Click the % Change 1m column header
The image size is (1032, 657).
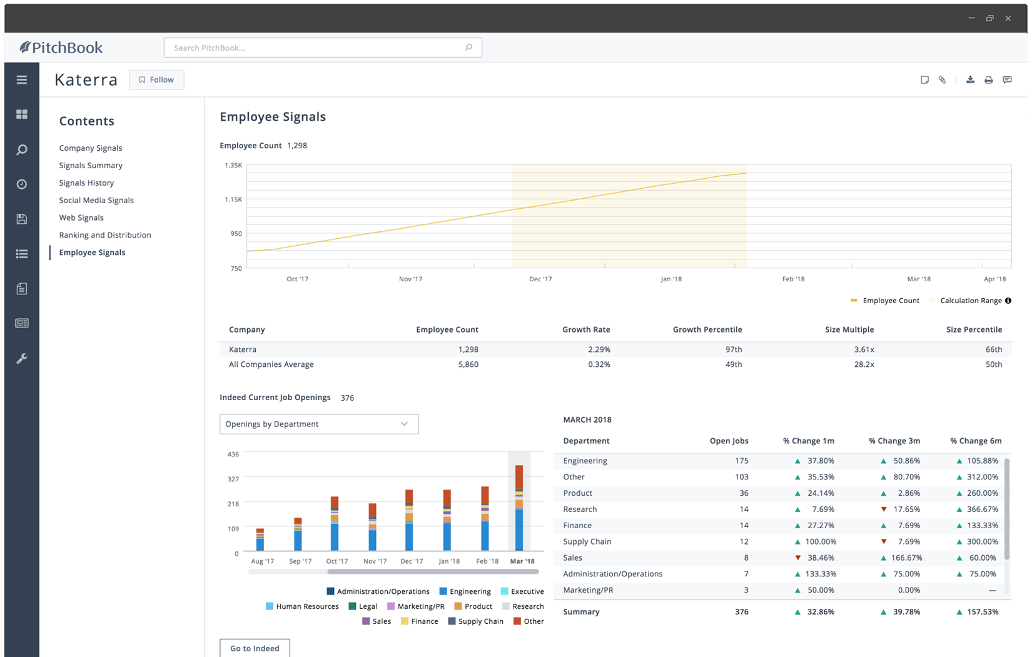coord(808,441)
